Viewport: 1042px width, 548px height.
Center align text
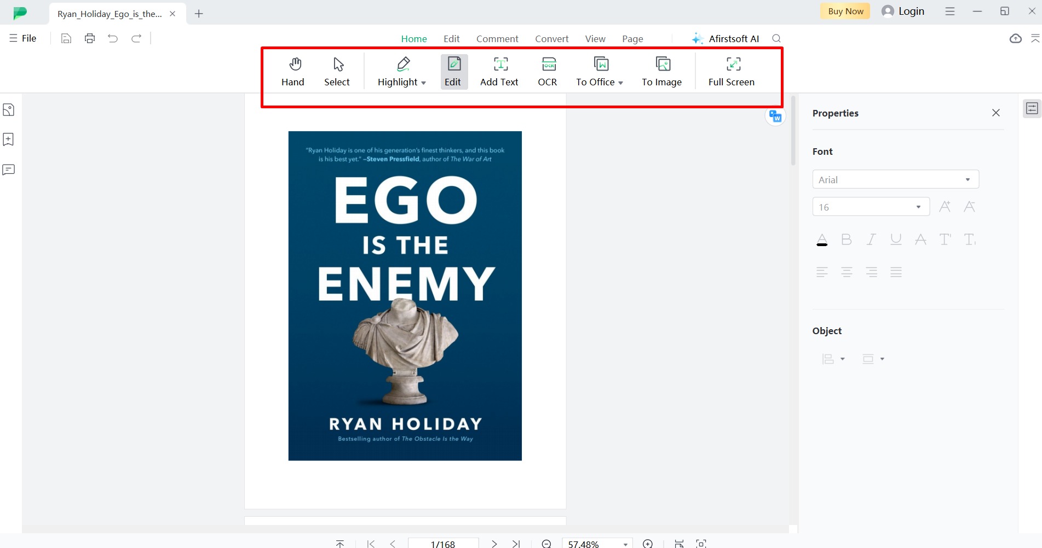pyautogui.click(x=847, y=272)
